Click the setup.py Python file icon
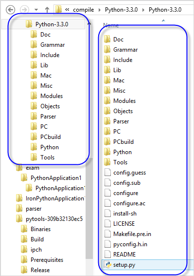194x276 pixels. [107, 265]
